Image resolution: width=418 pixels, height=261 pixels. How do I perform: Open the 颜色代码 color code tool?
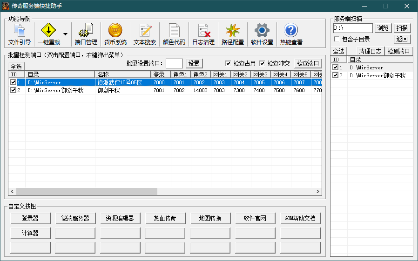pyautogui.click(x=174, y=34)
